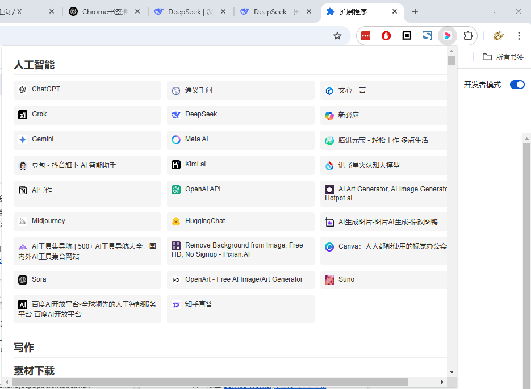
Task: Click the Meta AI ring icon
Action: click(x=176, y=140)
